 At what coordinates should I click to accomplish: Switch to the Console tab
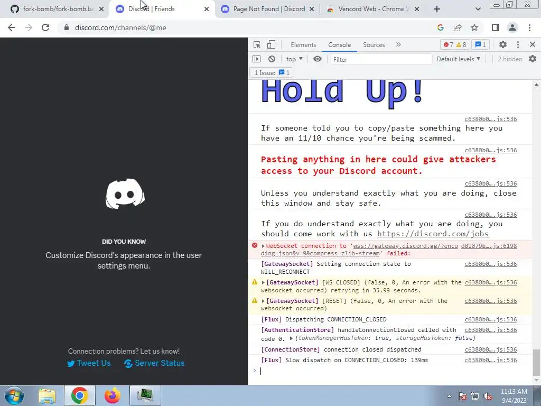tap(340, 45)
